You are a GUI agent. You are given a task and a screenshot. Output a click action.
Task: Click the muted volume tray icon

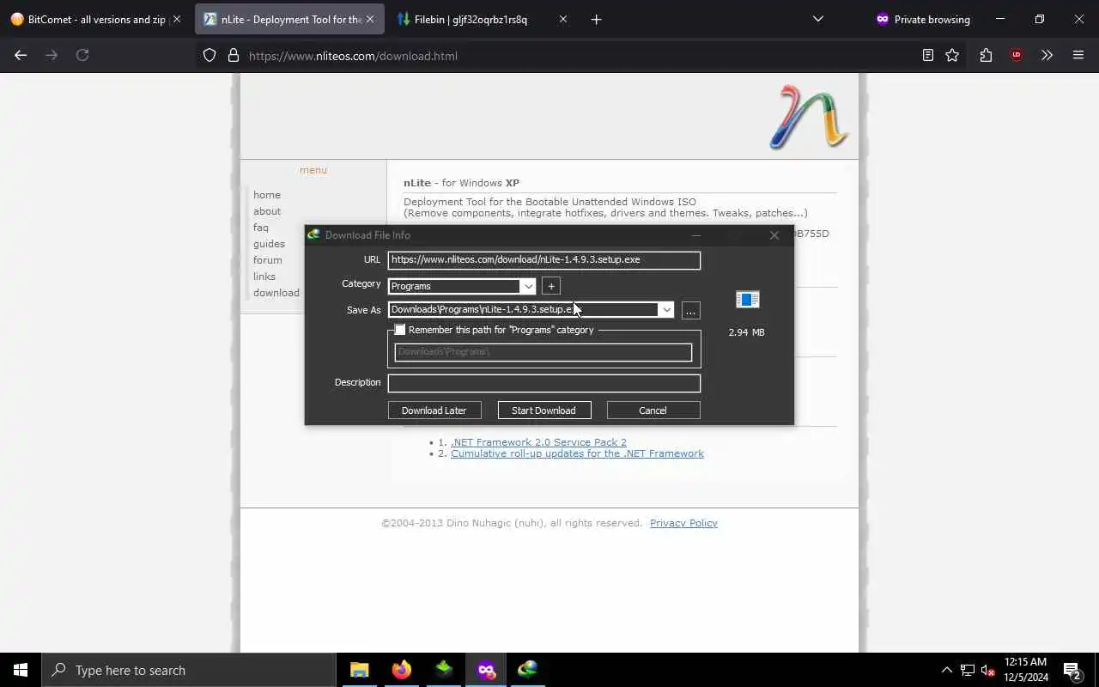coord(987,670)
